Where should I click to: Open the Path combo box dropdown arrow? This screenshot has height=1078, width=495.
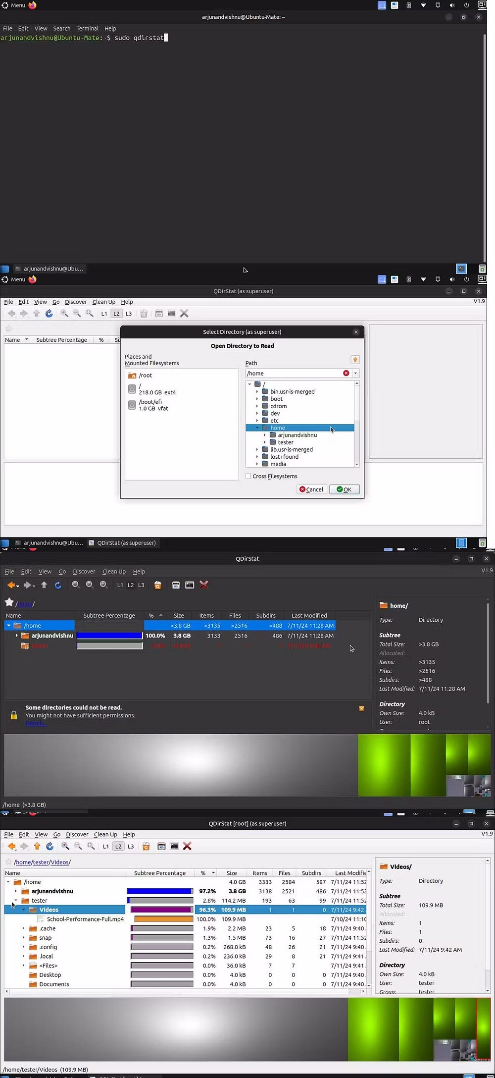tap(355, 373)
